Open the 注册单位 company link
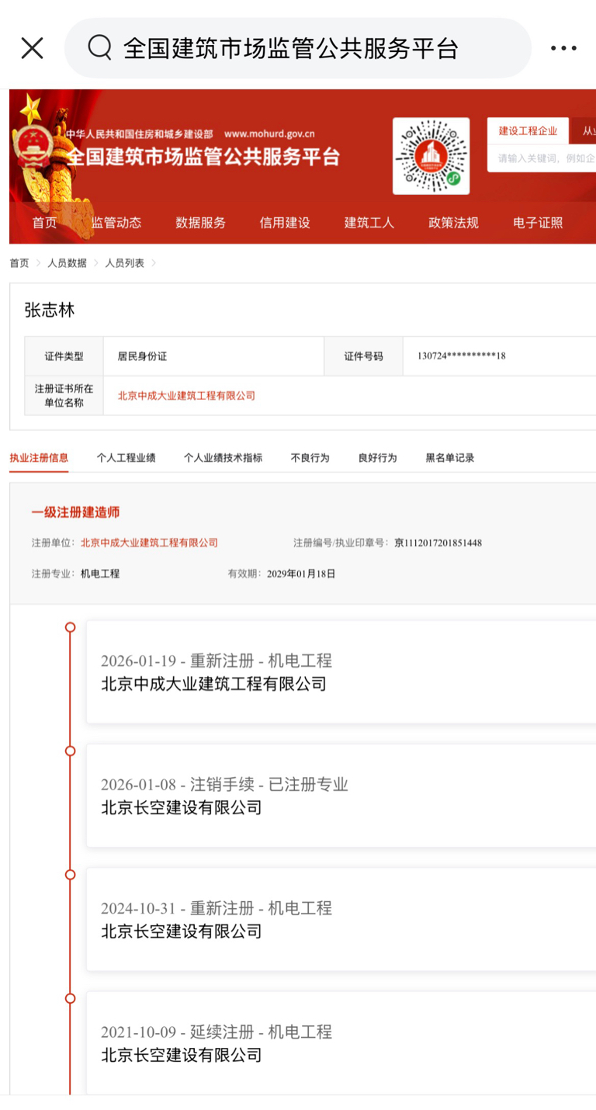 [149, 543]
